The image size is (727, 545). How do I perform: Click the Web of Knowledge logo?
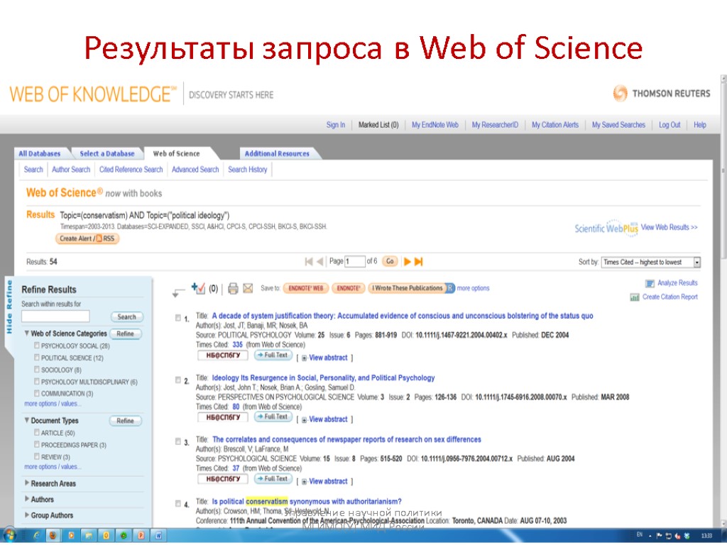pyautogui.click(x=93, y=94)
